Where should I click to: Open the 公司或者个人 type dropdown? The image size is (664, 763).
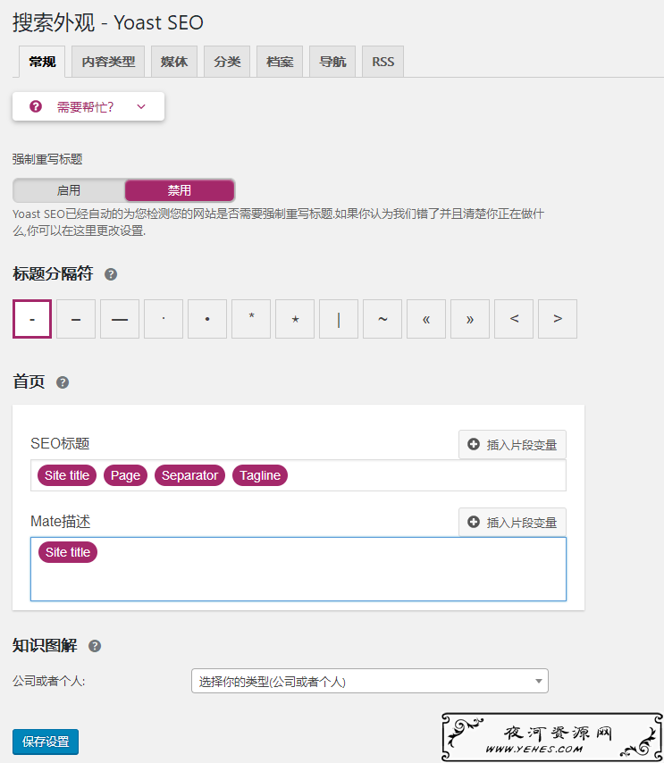pos(370,681)
